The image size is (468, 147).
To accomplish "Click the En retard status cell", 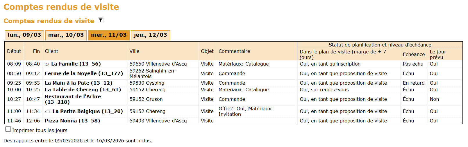I will point(414,83).
